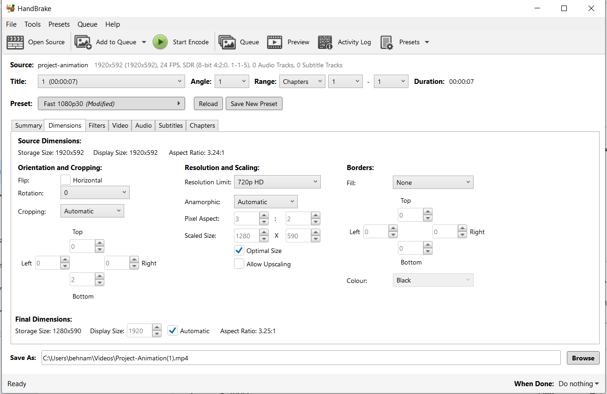This screenshot has width=607, height=394.
Task: Click the green Start Encode play icon
Action: pos(160,42)
